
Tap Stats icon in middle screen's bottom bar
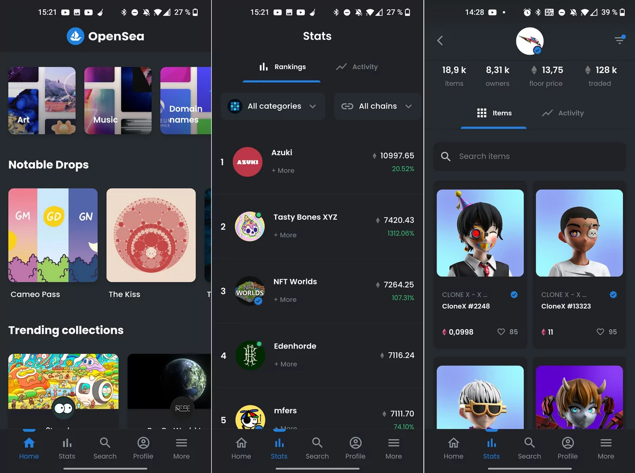(x=279, y=443)
